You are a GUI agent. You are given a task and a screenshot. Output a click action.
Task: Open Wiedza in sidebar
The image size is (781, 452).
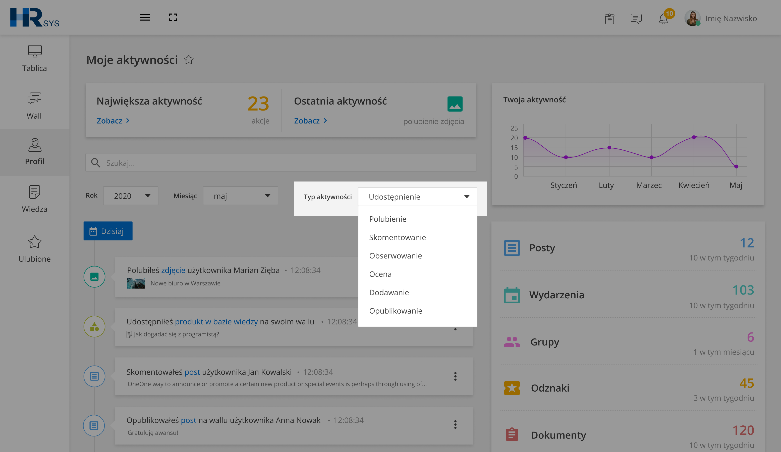pyautogui.click(x=35, y=199)
